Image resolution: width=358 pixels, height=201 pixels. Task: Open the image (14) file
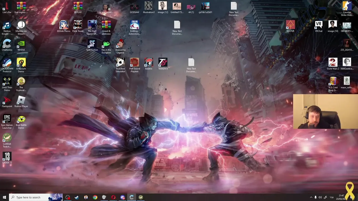click(333, 26)
